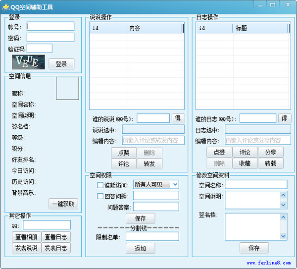Open the 所有人可见 access dropdown
297x269 pixels.
[155, 184]
